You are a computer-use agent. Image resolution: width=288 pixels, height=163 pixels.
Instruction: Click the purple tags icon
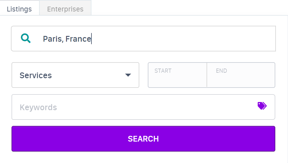click(x=262, y=106)
